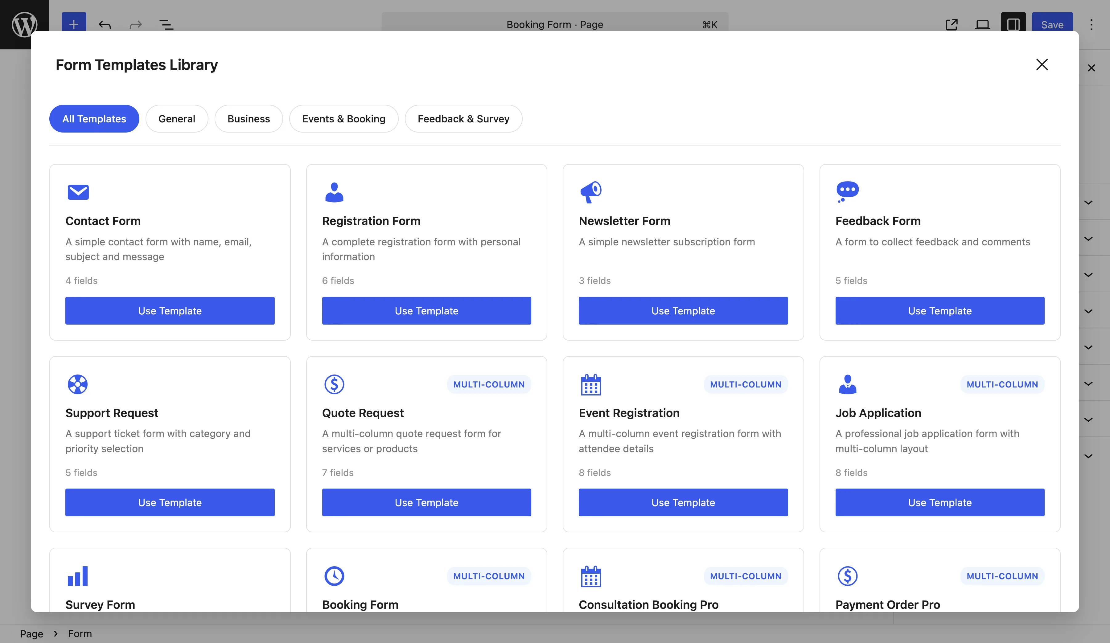Click the Survey Form bar chart icon
The image size is (1110, 643).
(78, 576)
